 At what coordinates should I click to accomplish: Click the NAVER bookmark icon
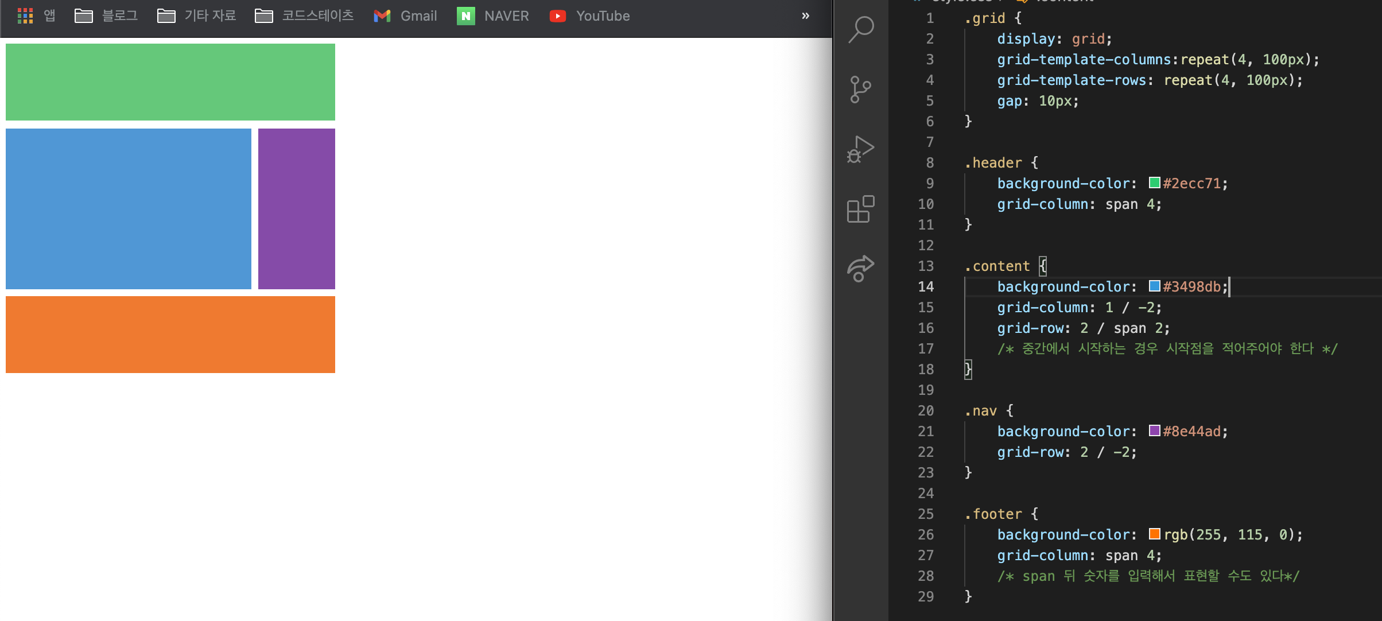[x=465, y=16]
